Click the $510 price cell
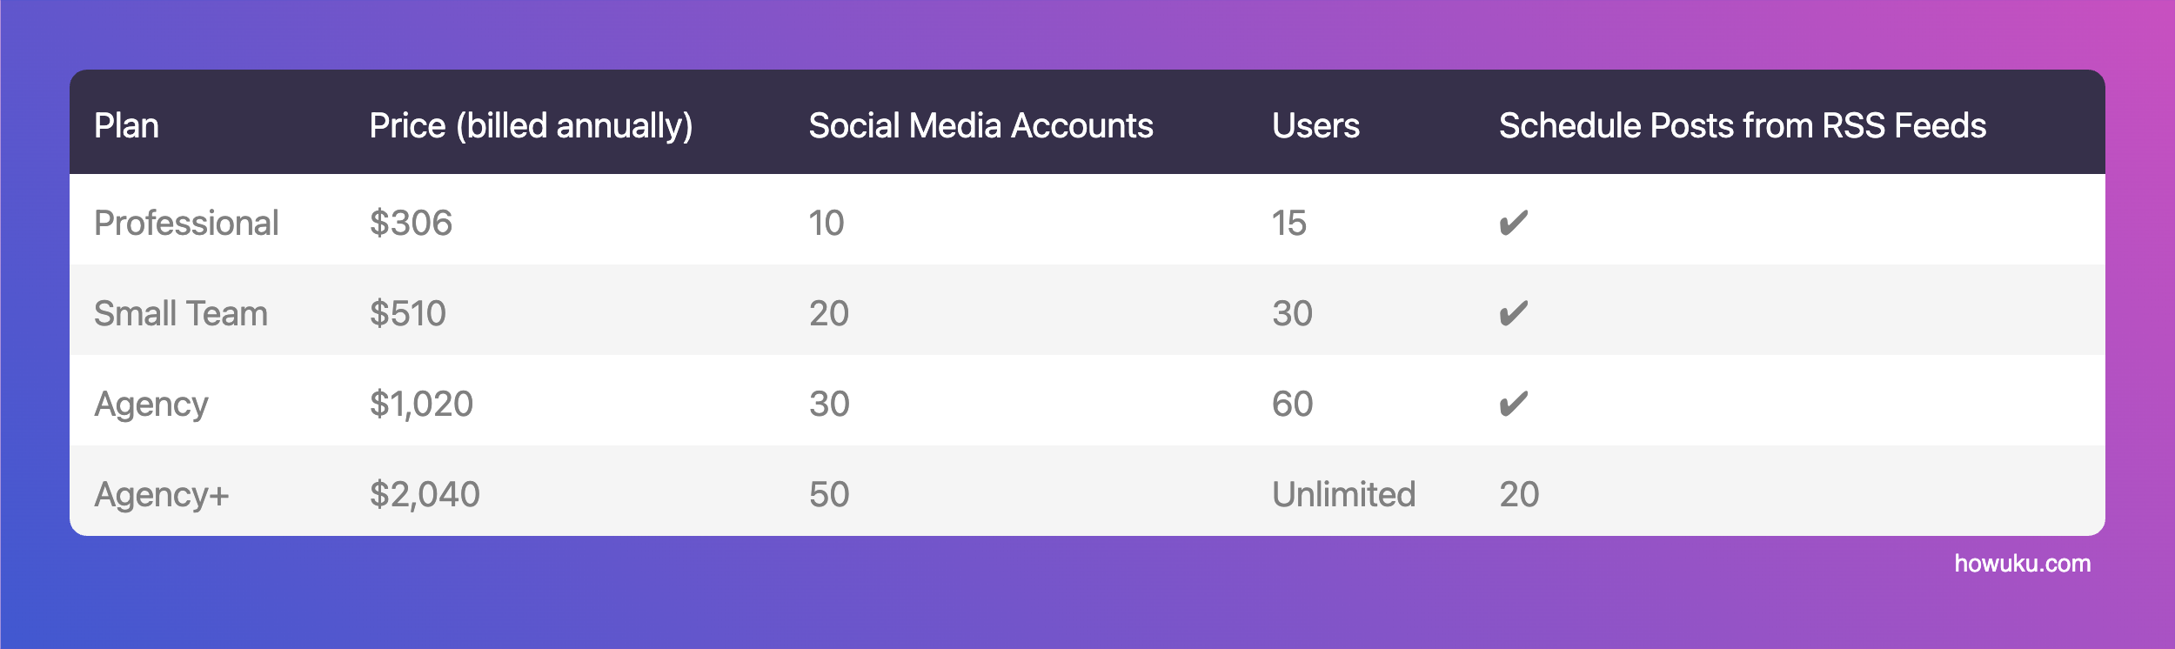 (x=407, y=314)
